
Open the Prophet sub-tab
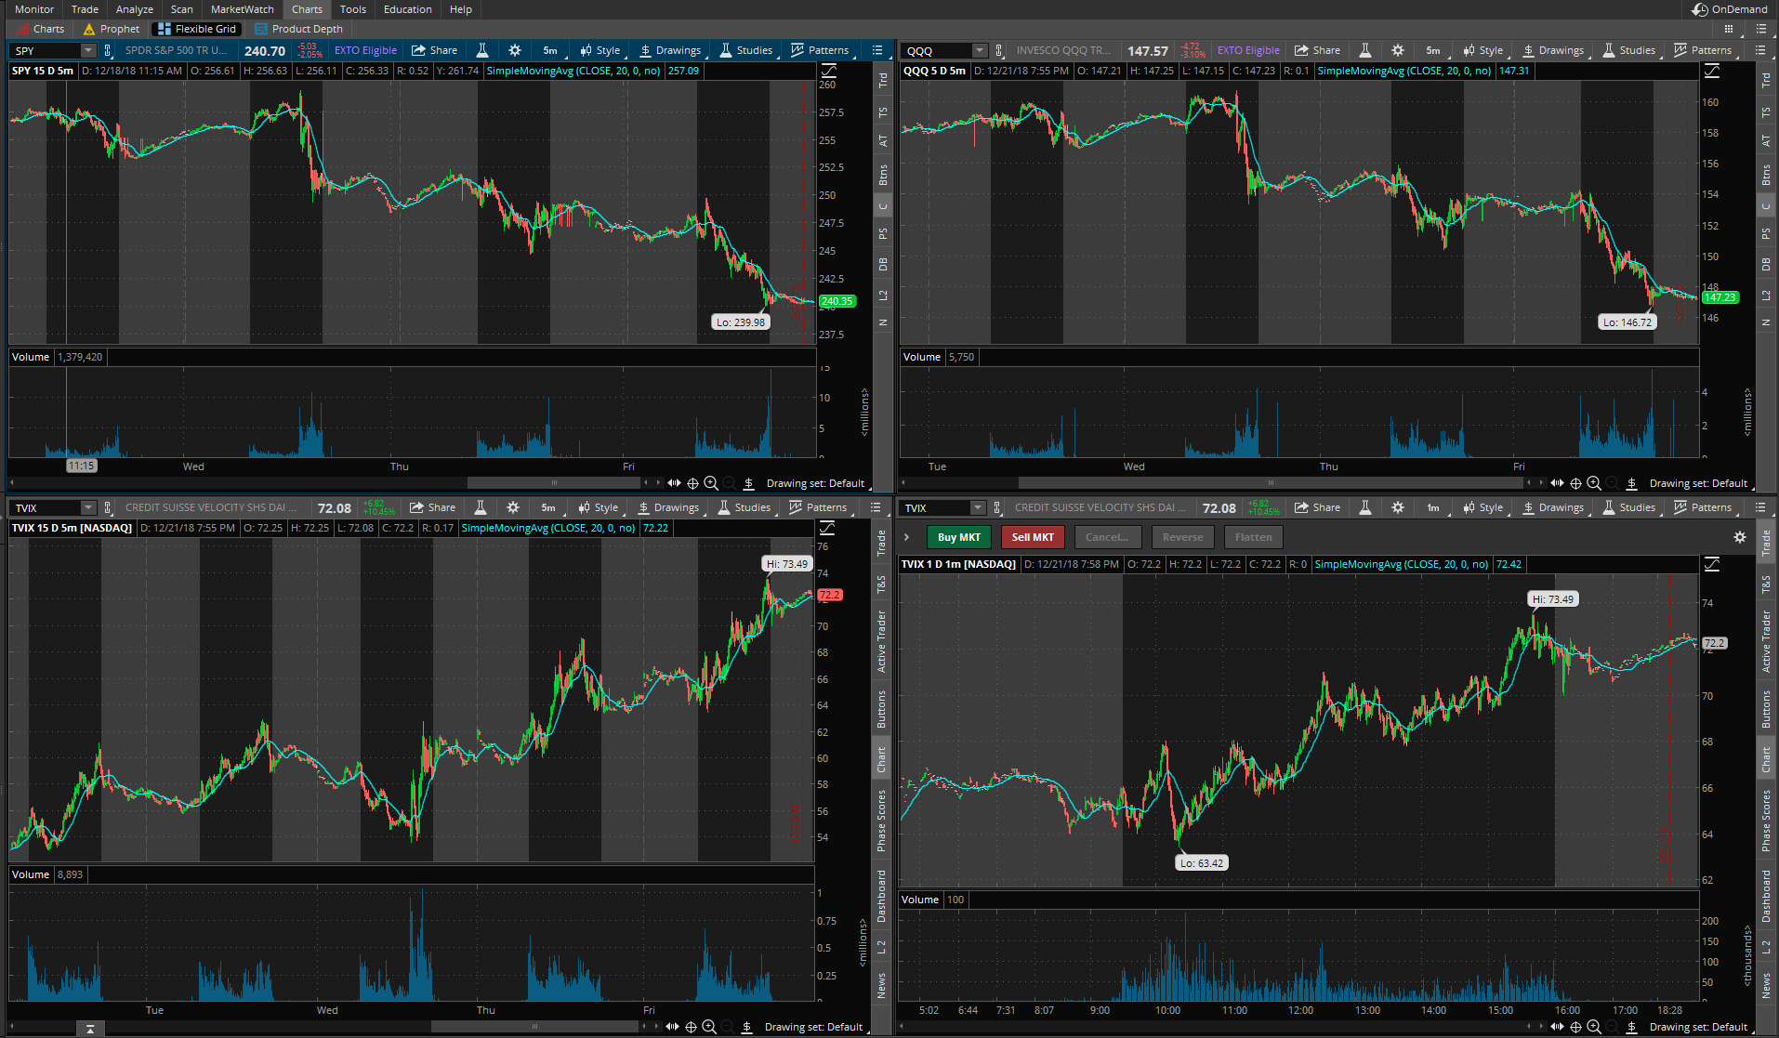[x=112, y=29]
